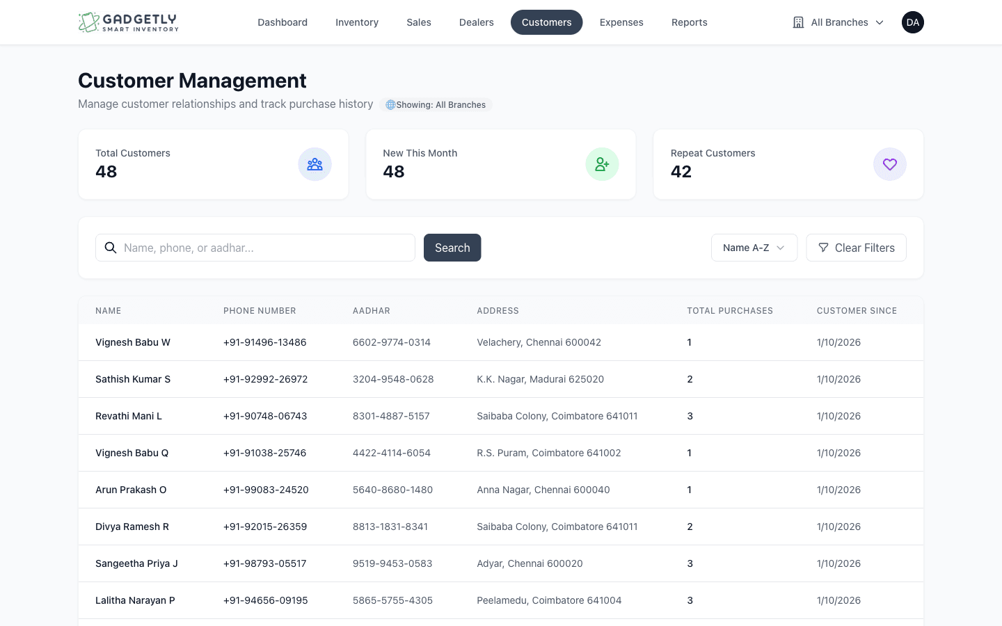The image size is (1002, 626).
Task: Click the magnifier icon in search box
Action: [x=111, y=248]
